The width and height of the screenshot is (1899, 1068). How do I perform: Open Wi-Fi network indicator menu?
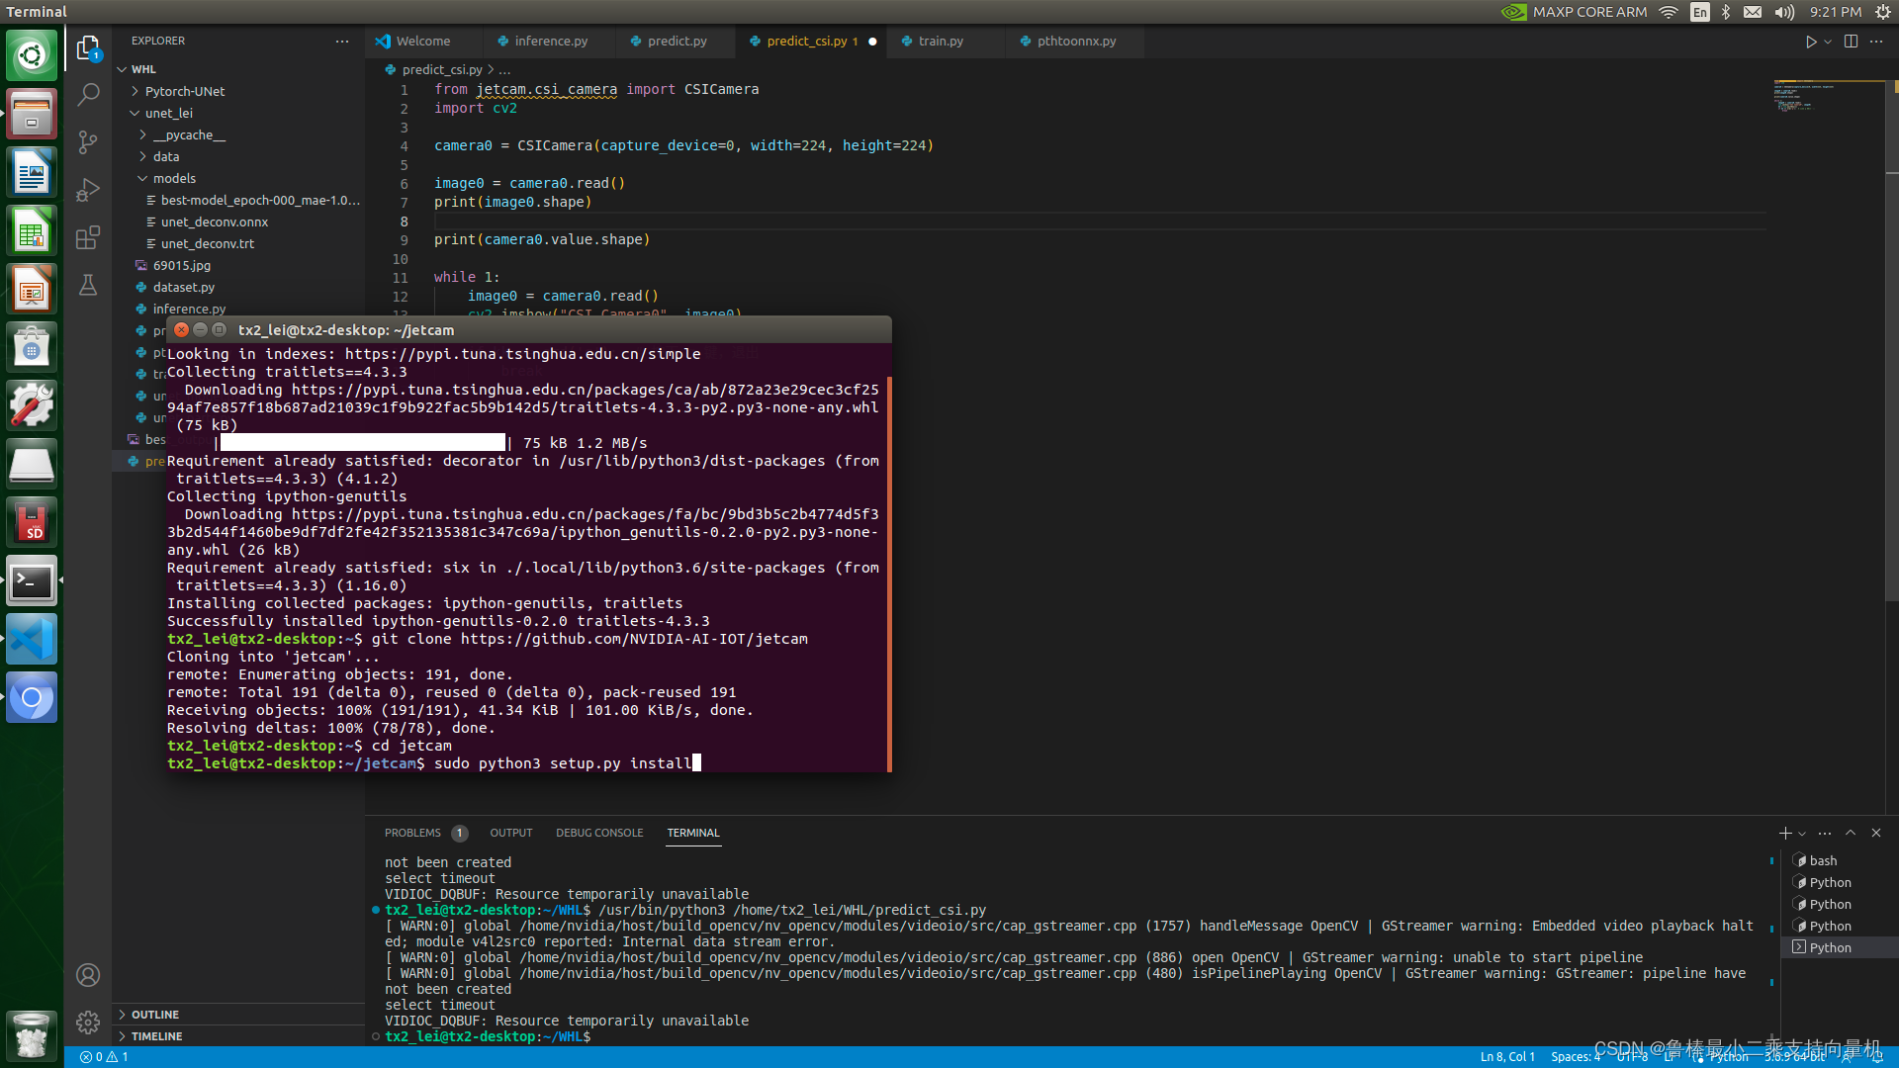[1669, 12]
